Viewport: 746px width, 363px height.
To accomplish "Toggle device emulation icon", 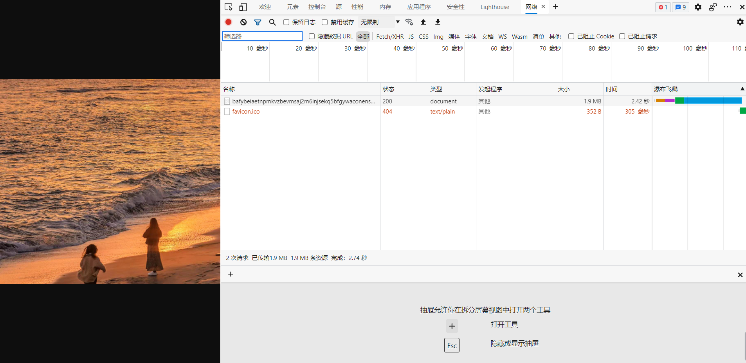I will (243, 7).
